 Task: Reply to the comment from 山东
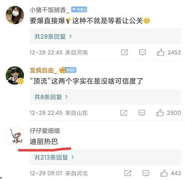(142, 113)
